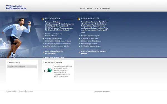Click the DENIC logo image
The height and width of the screenshot is (104, 167).
(x=48, y=70)
